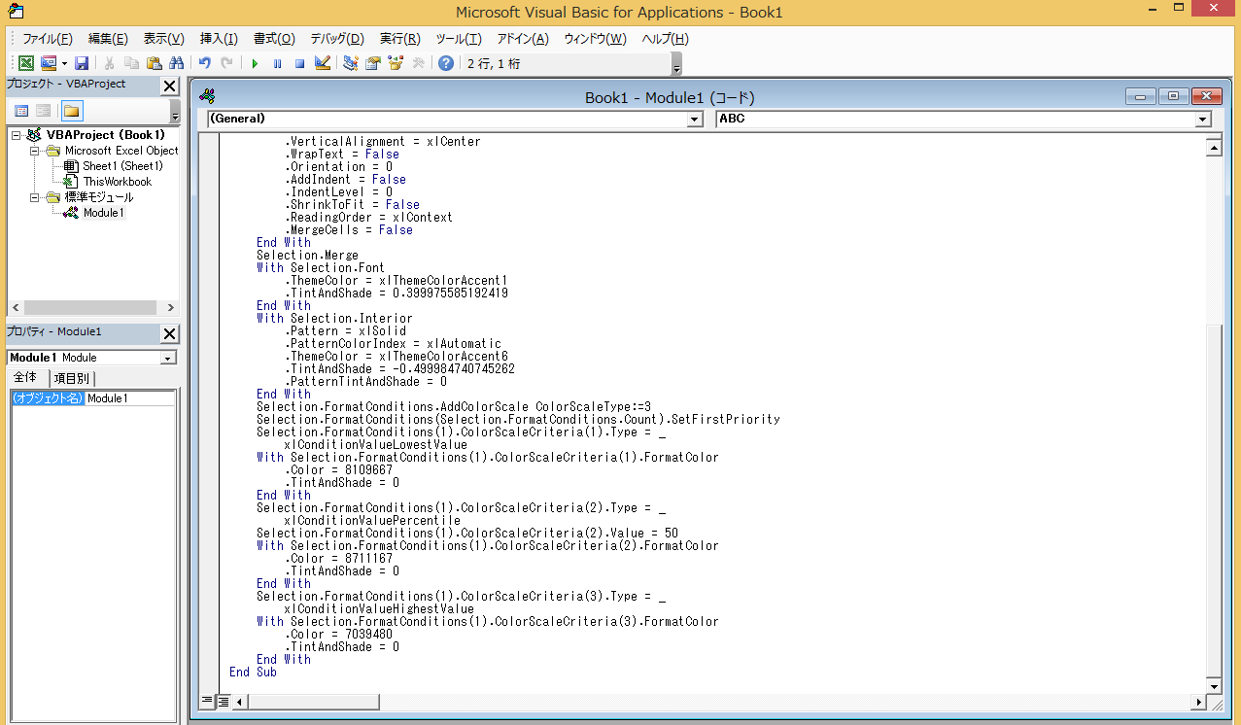Open ヘルプ(H) menu
The image size is (1241, 725).
pos(665,39)
